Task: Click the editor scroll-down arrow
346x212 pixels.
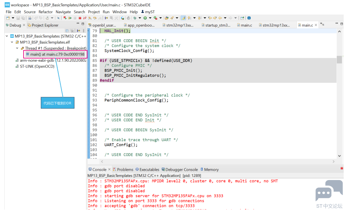Action: tap(339, 156)
